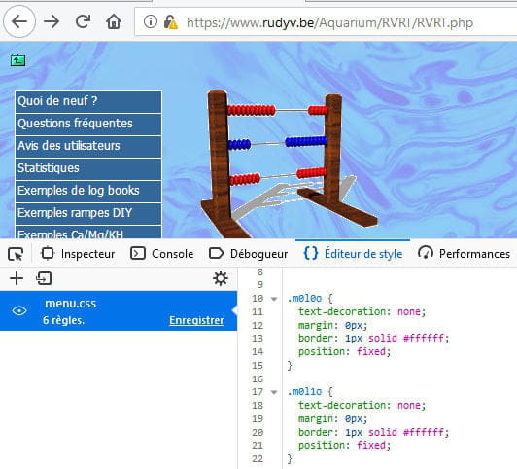Click the browser forward arrow
Screen dimensions: 517x469
(x=52, y=22)
